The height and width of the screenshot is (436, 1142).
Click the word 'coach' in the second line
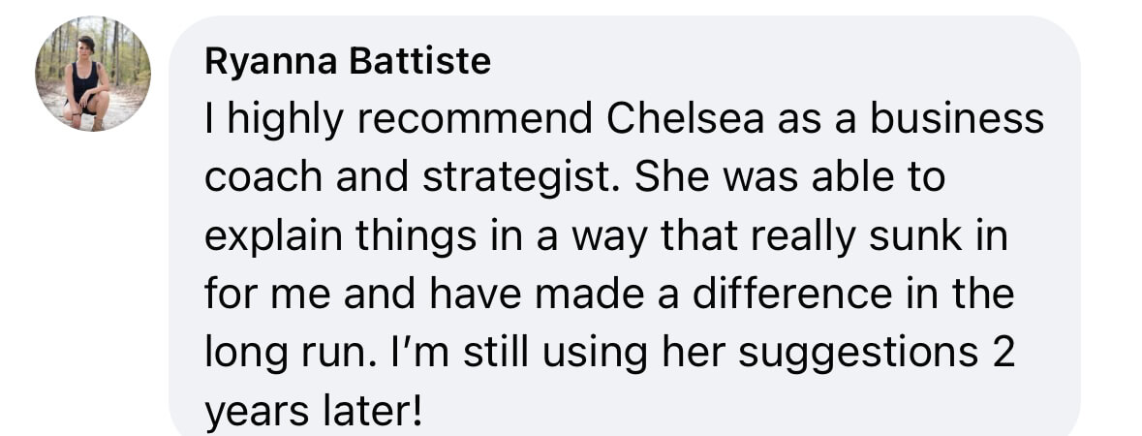pos(262,178)
